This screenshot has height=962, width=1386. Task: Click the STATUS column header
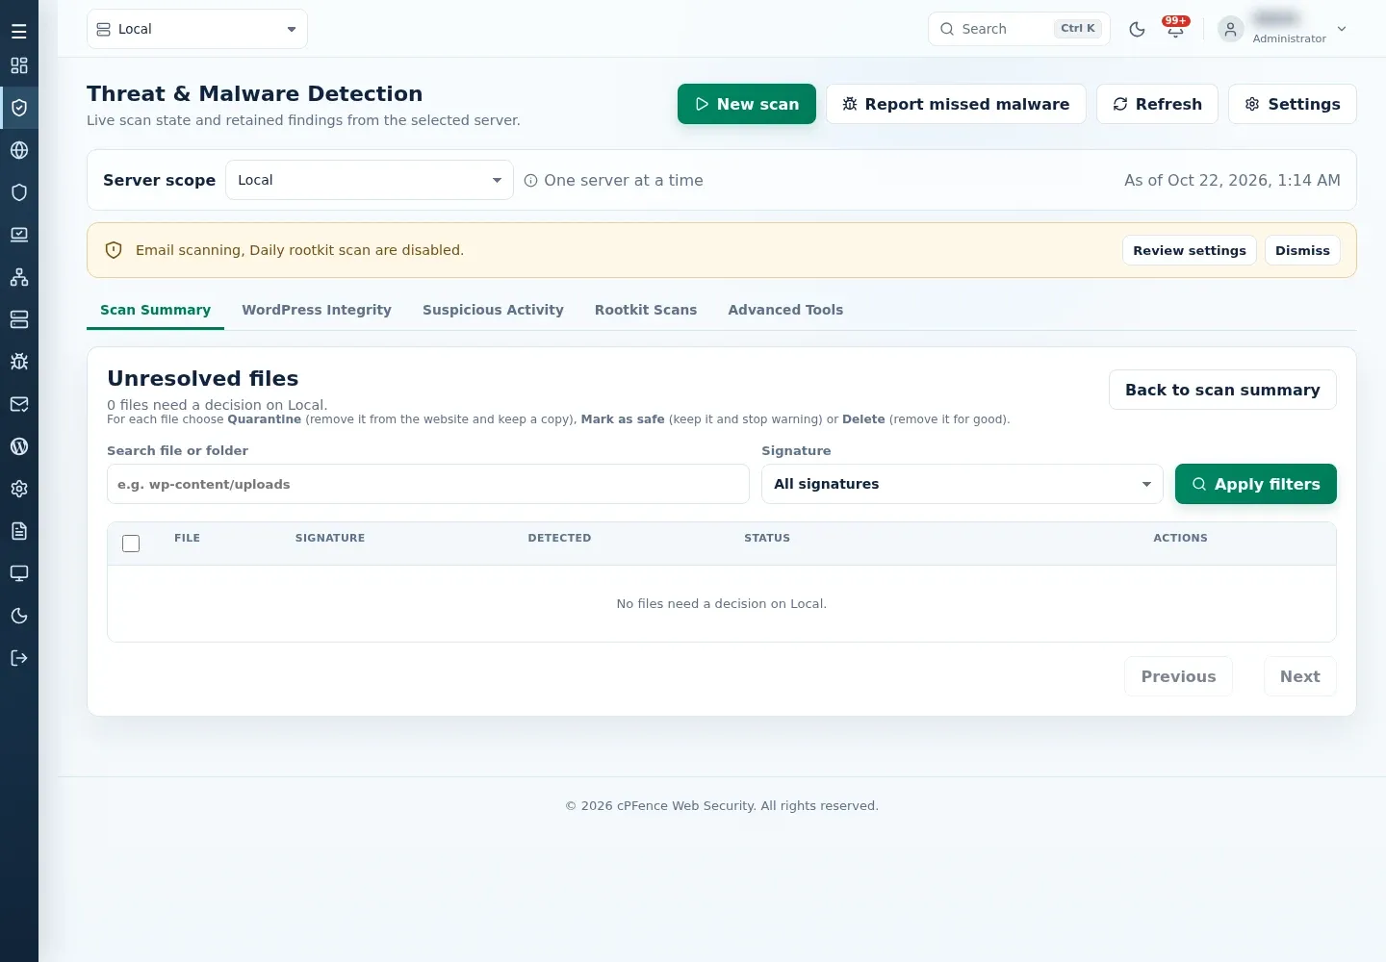(767, 538)
